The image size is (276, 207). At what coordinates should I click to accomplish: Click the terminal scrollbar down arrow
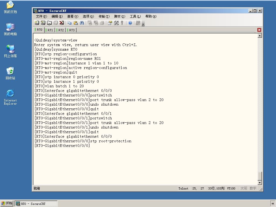[x=260, y=183]
